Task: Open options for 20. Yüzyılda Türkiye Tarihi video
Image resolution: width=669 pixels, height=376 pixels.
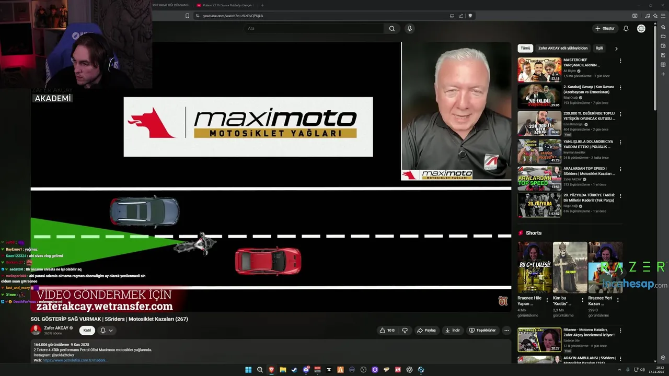Action: click(620, 196)
